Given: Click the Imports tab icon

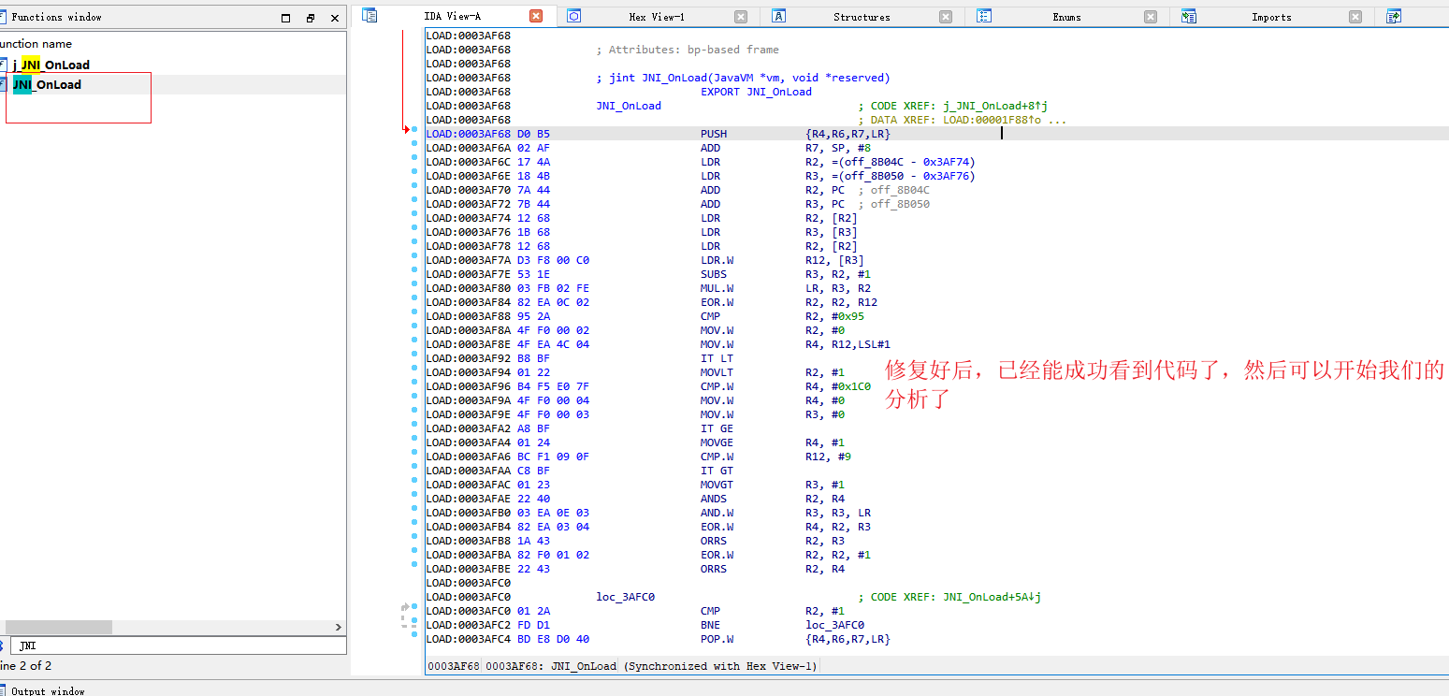Looking at the screenshot, I should [1189, 16].
